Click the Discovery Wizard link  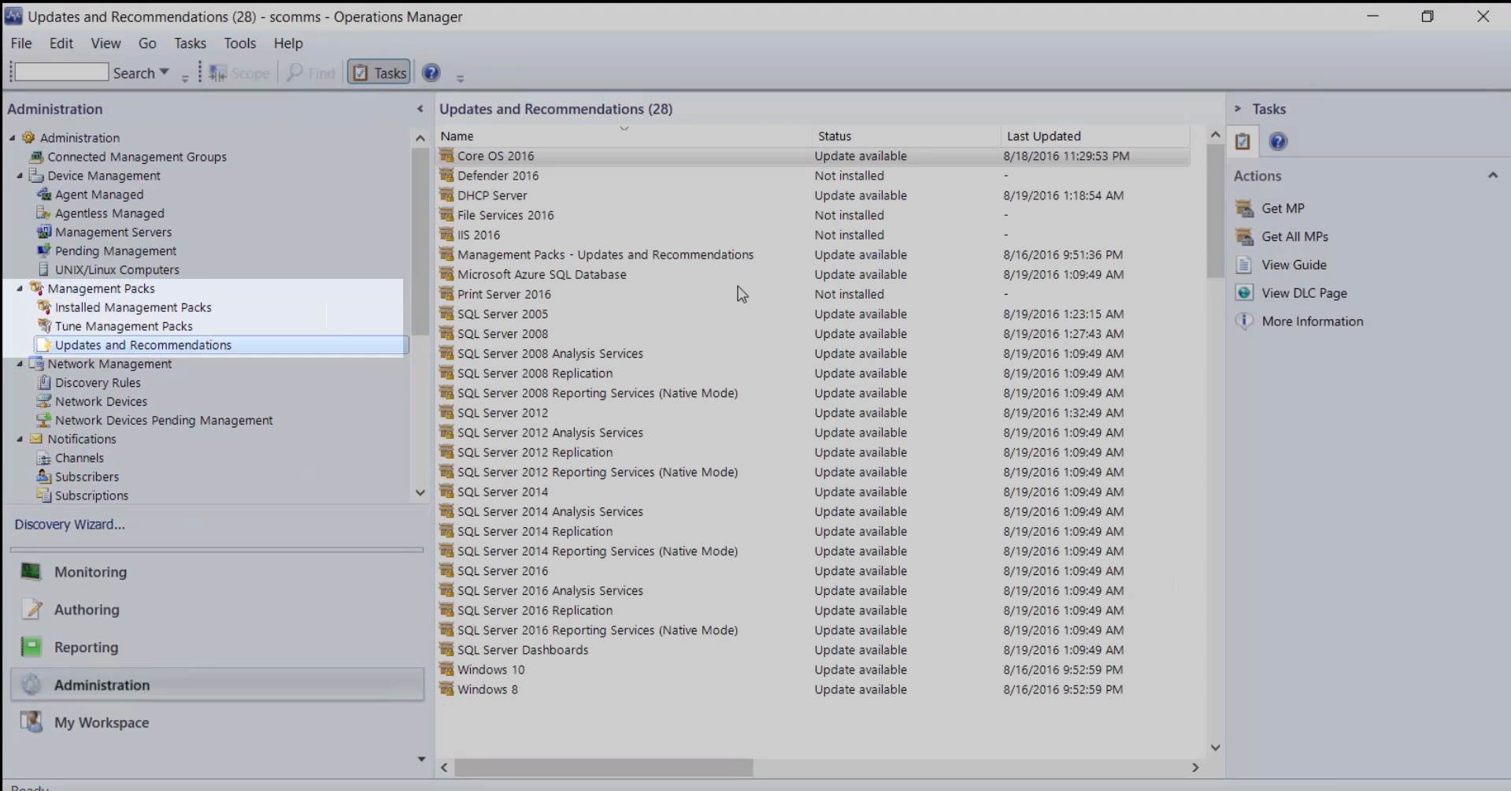[x=69, y=525]
